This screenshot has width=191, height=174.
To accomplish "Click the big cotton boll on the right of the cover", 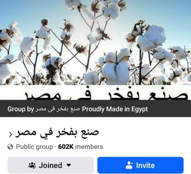I will click(x=151, y=38).
